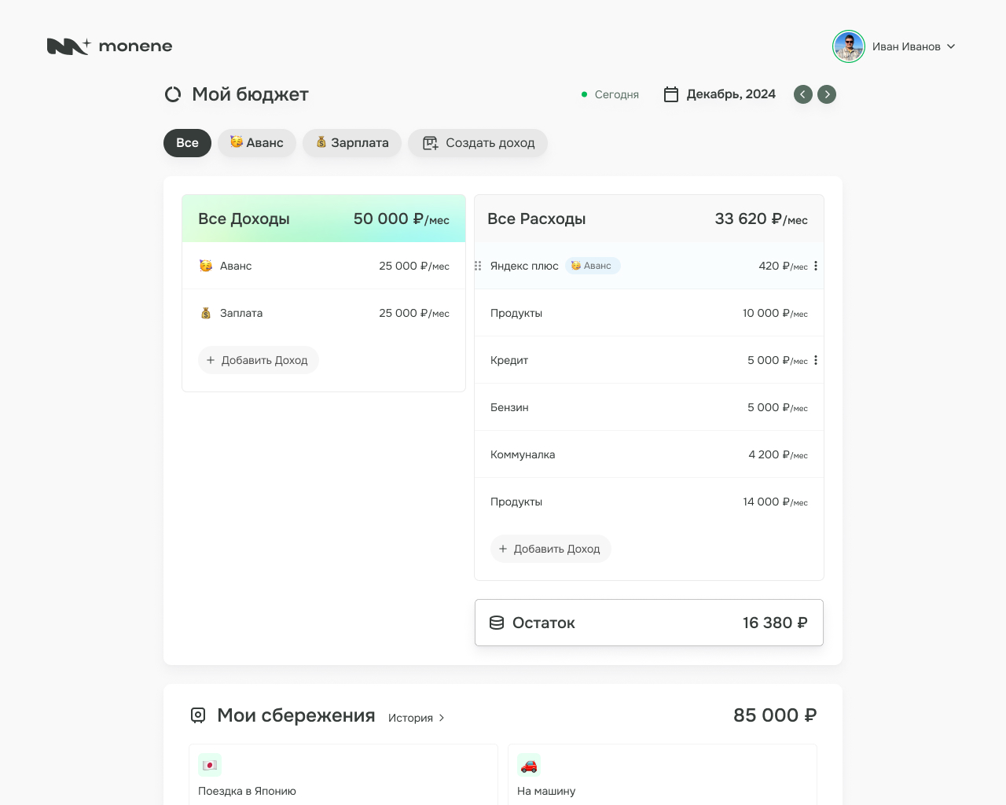Go to the previous month
Image resolution: width=1006 pixels, height=805 pixels.
click(803, 94)
